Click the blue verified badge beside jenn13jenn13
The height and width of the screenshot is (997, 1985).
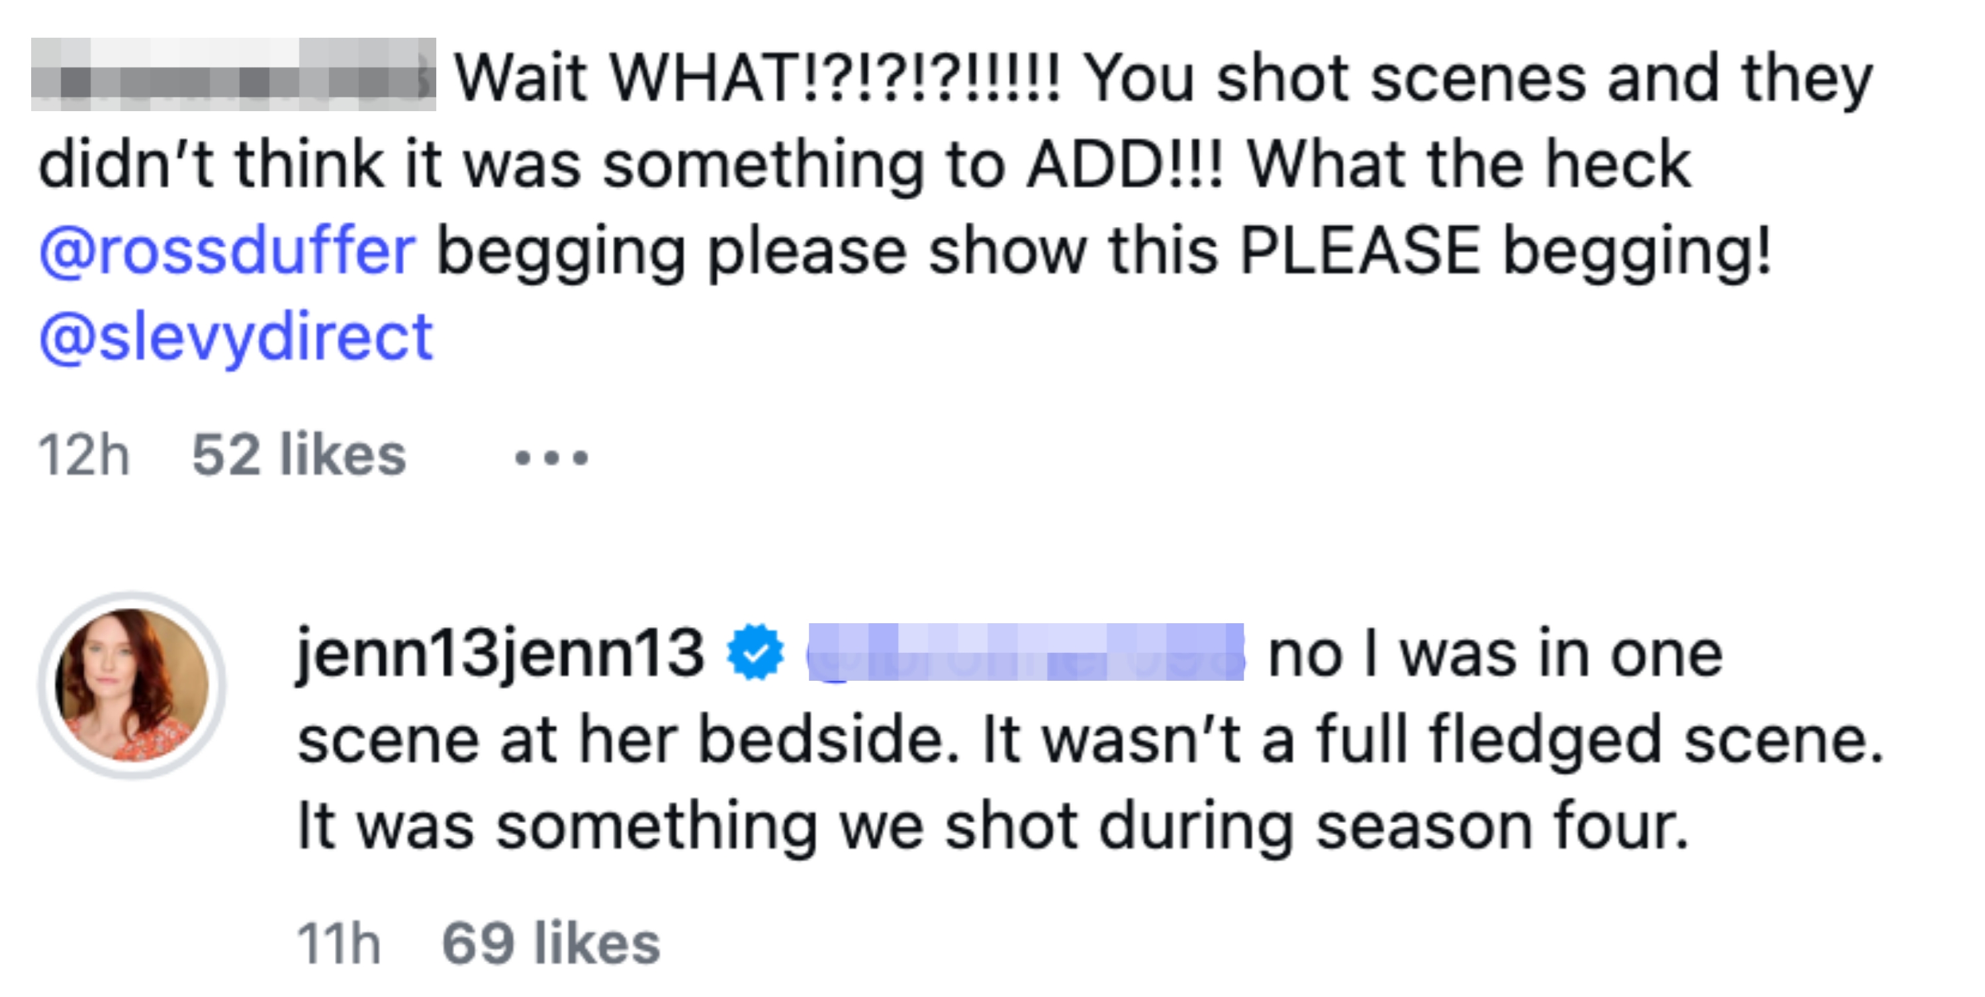click(756, 652)
